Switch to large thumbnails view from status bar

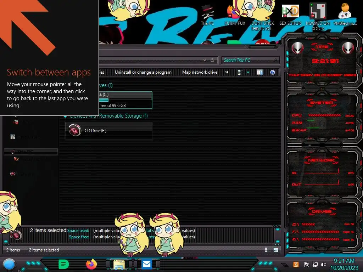(x=276, y=250)
